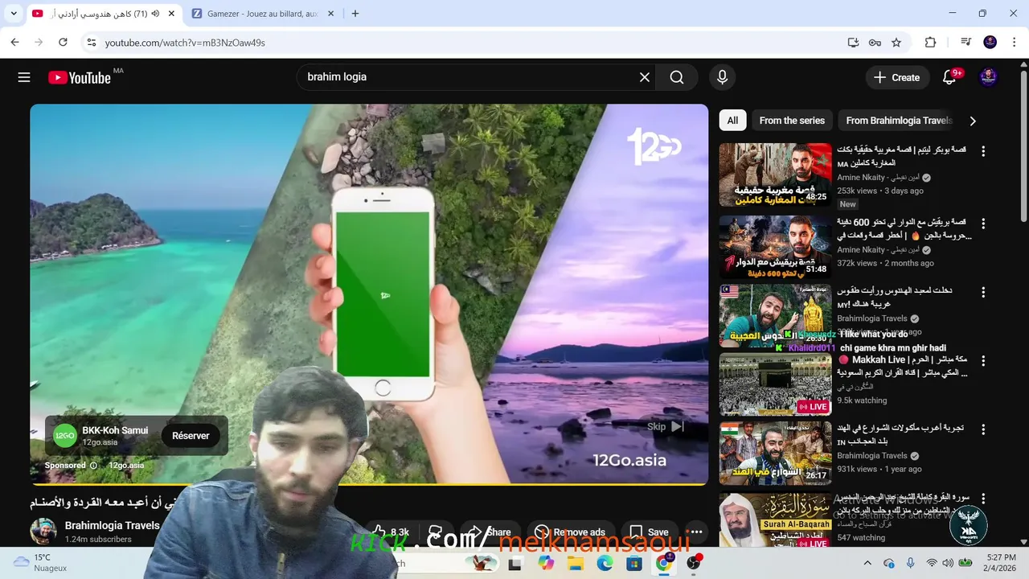Open OBS Studio from taskbar
The width and height of the screenshot is (1029, 579).
(x=694, y=563)
